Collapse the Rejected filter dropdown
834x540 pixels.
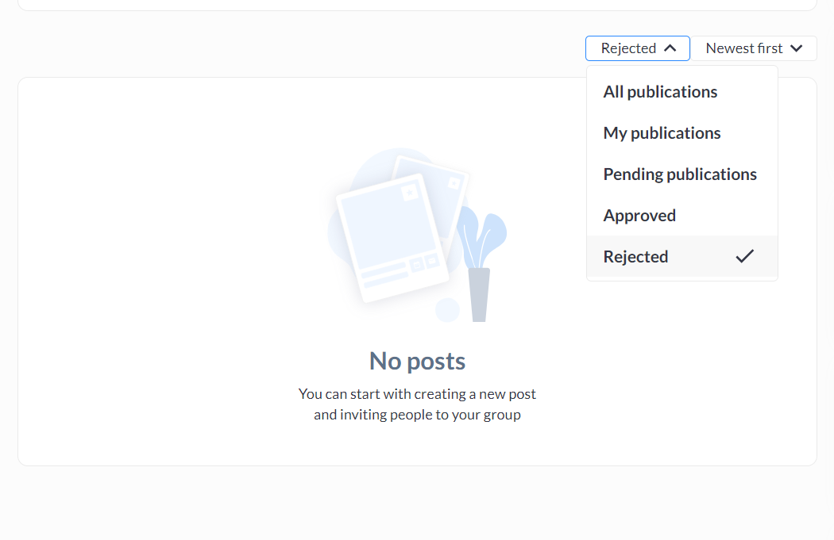pos(637,48)
